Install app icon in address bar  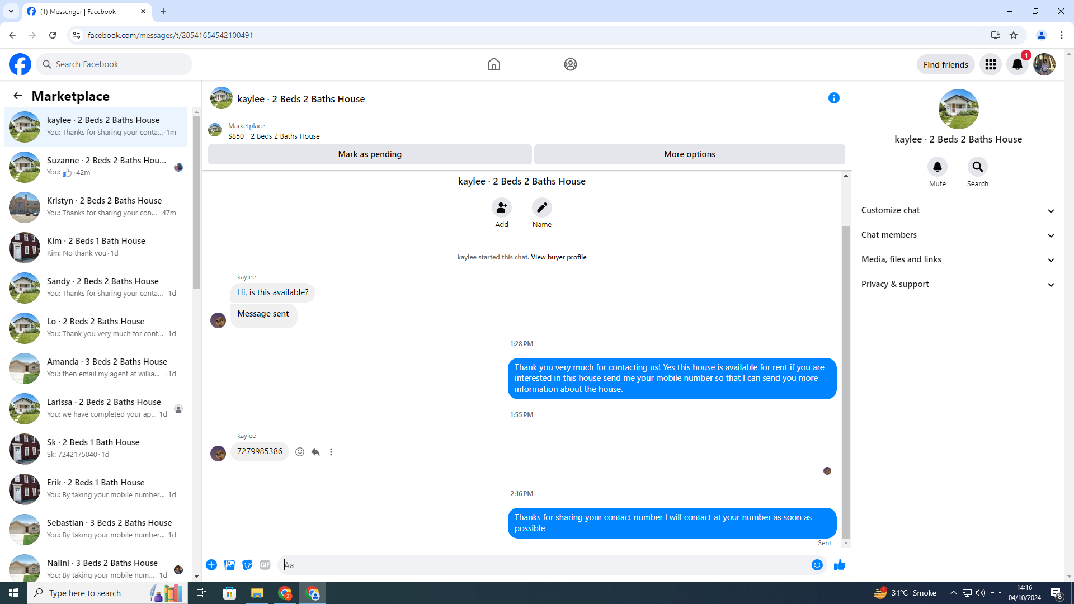point(995,35)
